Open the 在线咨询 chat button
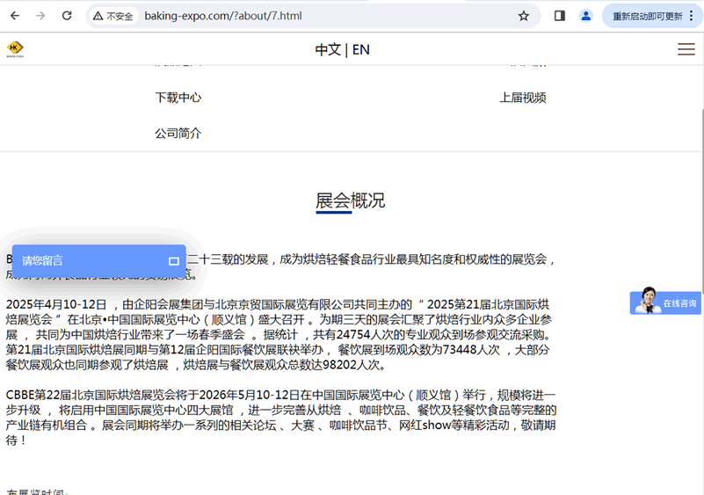 tap(665, 302)
